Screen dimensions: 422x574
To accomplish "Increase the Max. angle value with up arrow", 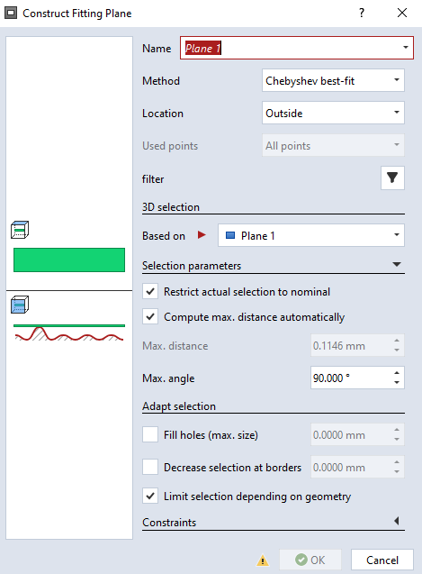I will pos(397,373).
